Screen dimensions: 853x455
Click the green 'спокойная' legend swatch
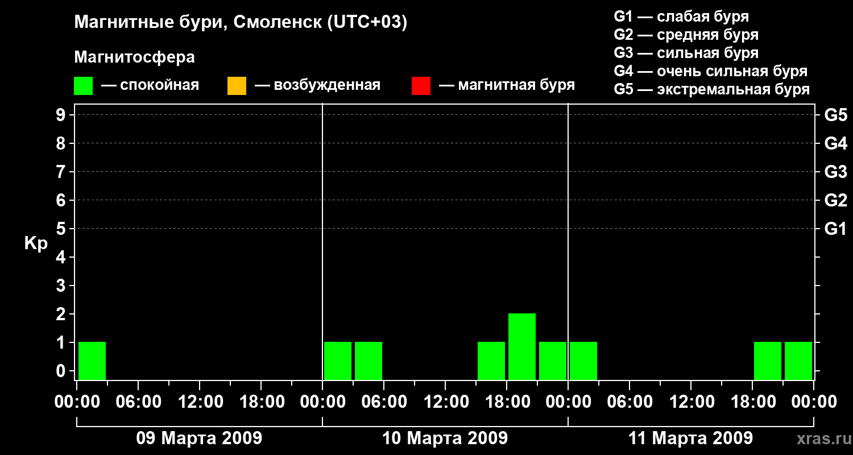pos(83,86)
